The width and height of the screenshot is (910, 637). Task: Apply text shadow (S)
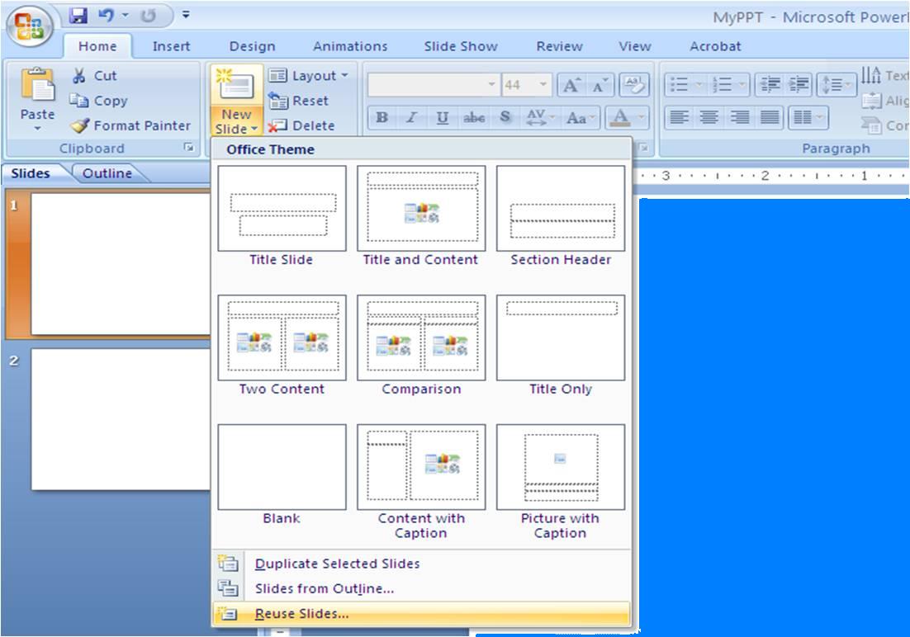pos(505,117)
